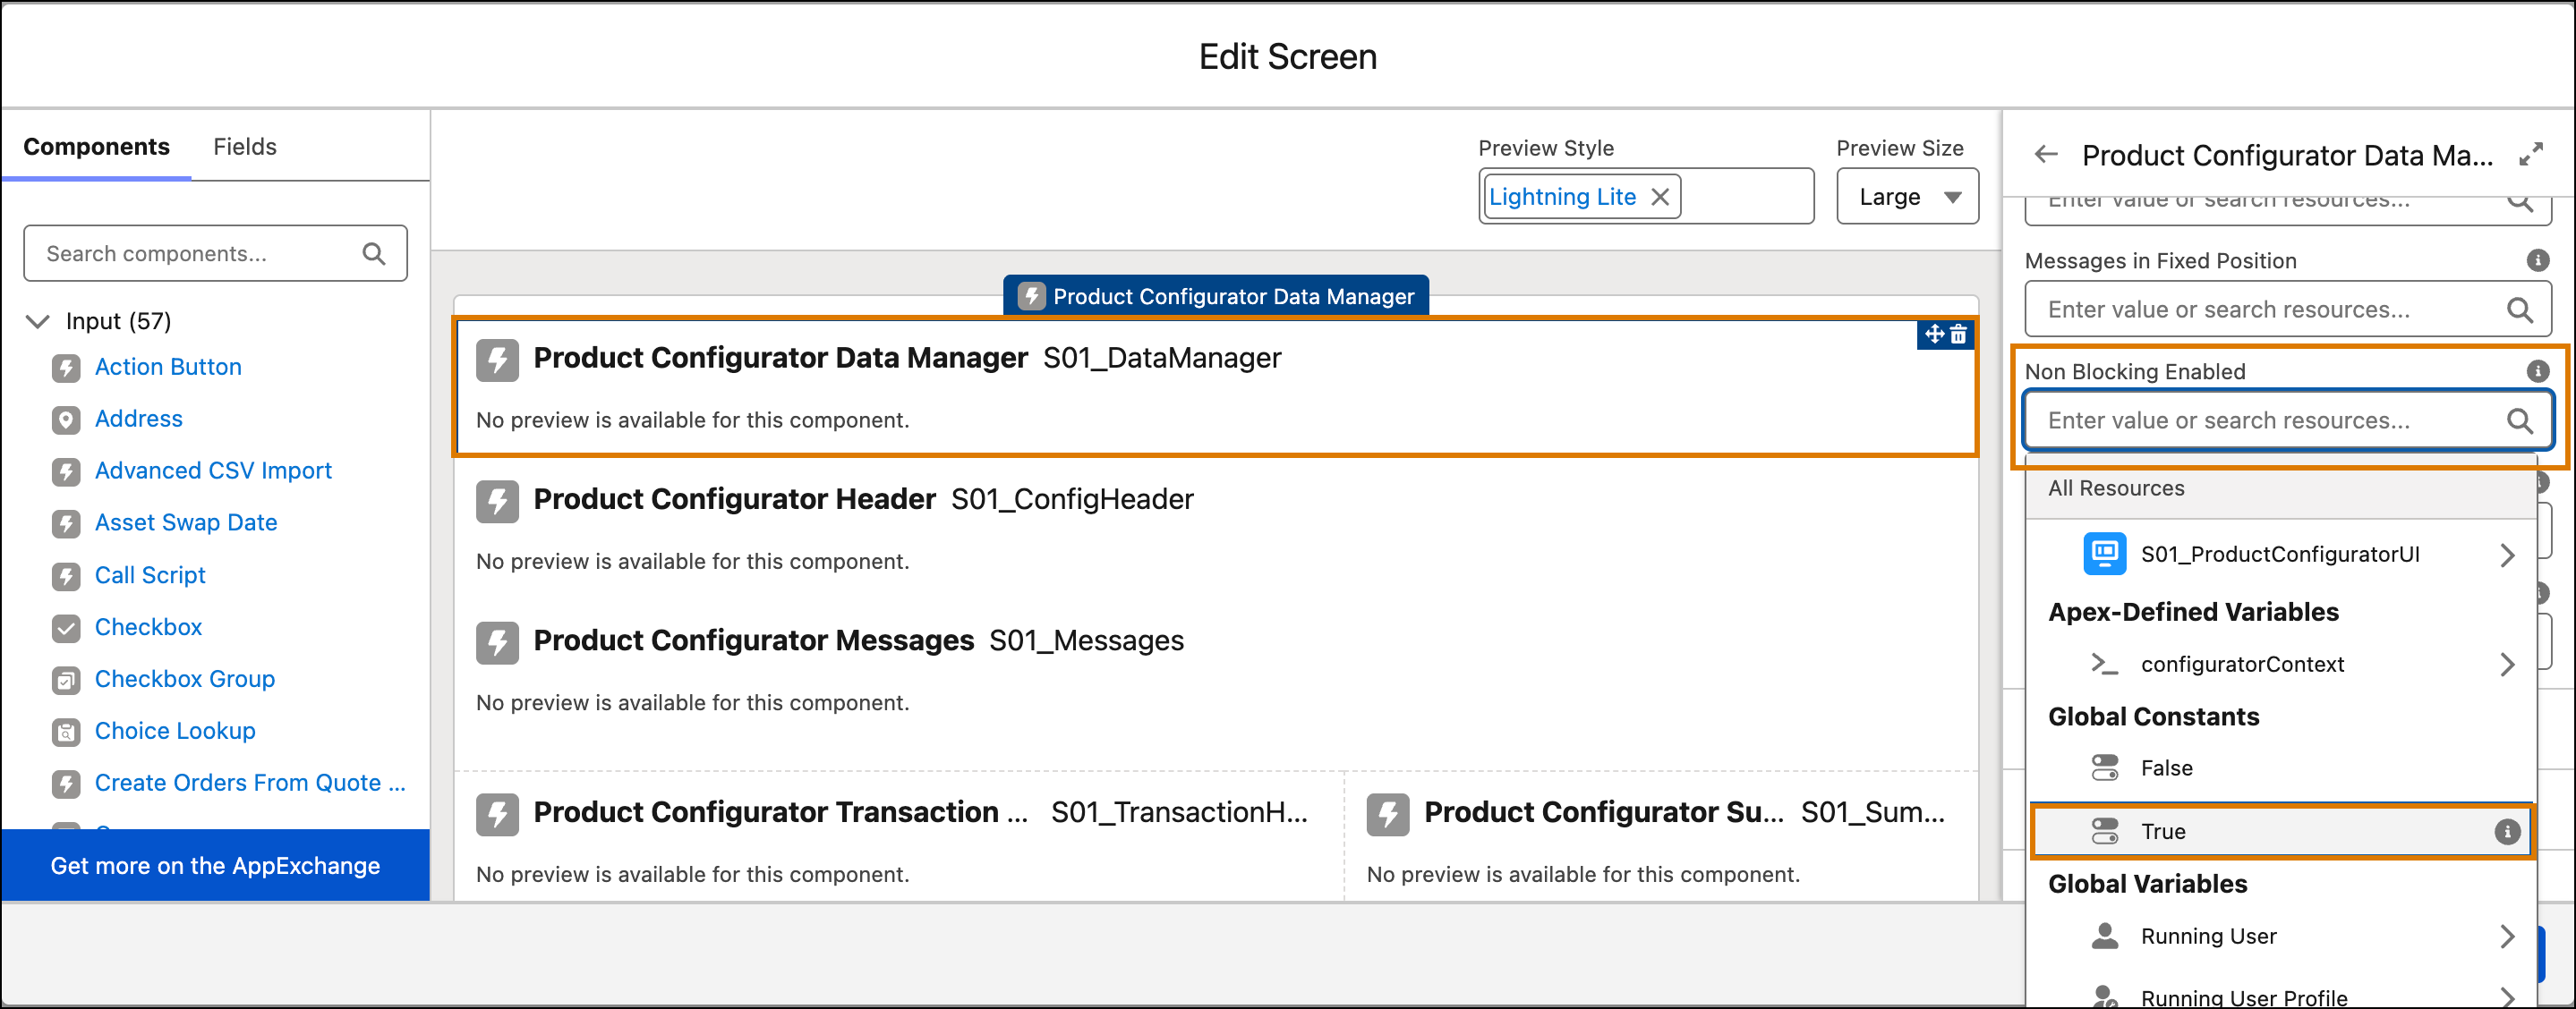
Task: Expand the properties panel to full size
Action: (x=2530, y=155)
